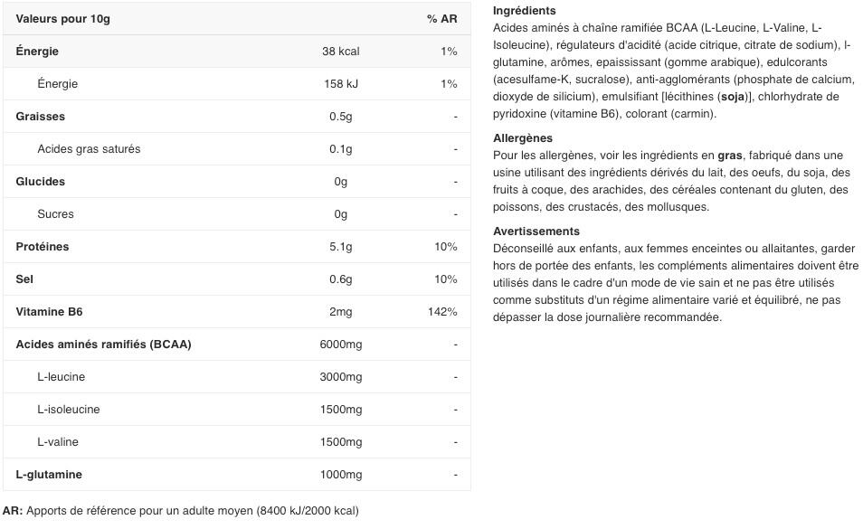Click the Sucres row label
Viewport: 863px width, 529px height.
click(x=55, y=214)
